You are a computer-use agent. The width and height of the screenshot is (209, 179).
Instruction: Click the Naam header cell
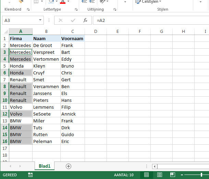coord(46,38)
